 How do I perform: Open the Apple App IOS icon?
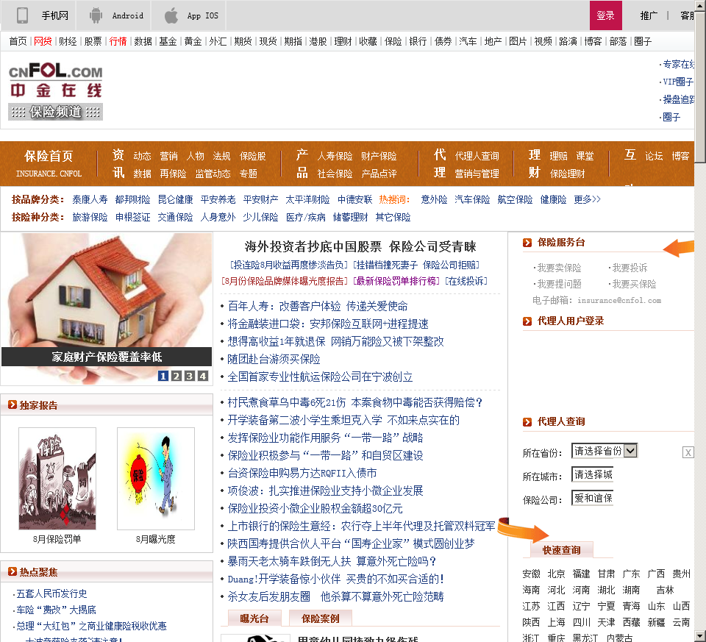171,15
